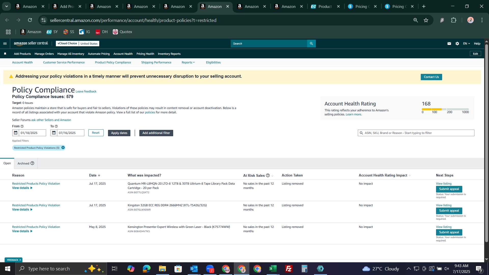This screenshot has height=275, width=489.
Task: Click the At Risk Sales help icon
Action: click(x=268, y=175)
